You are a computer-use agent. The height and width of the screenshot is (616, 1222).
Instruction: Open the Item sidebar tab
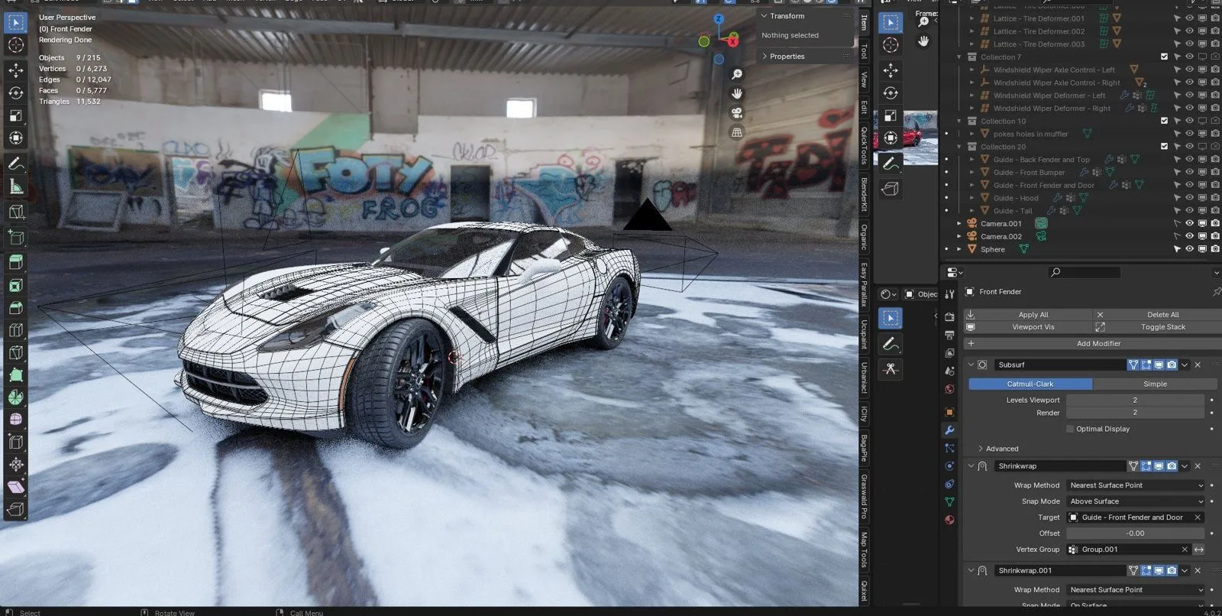[864, 22]
